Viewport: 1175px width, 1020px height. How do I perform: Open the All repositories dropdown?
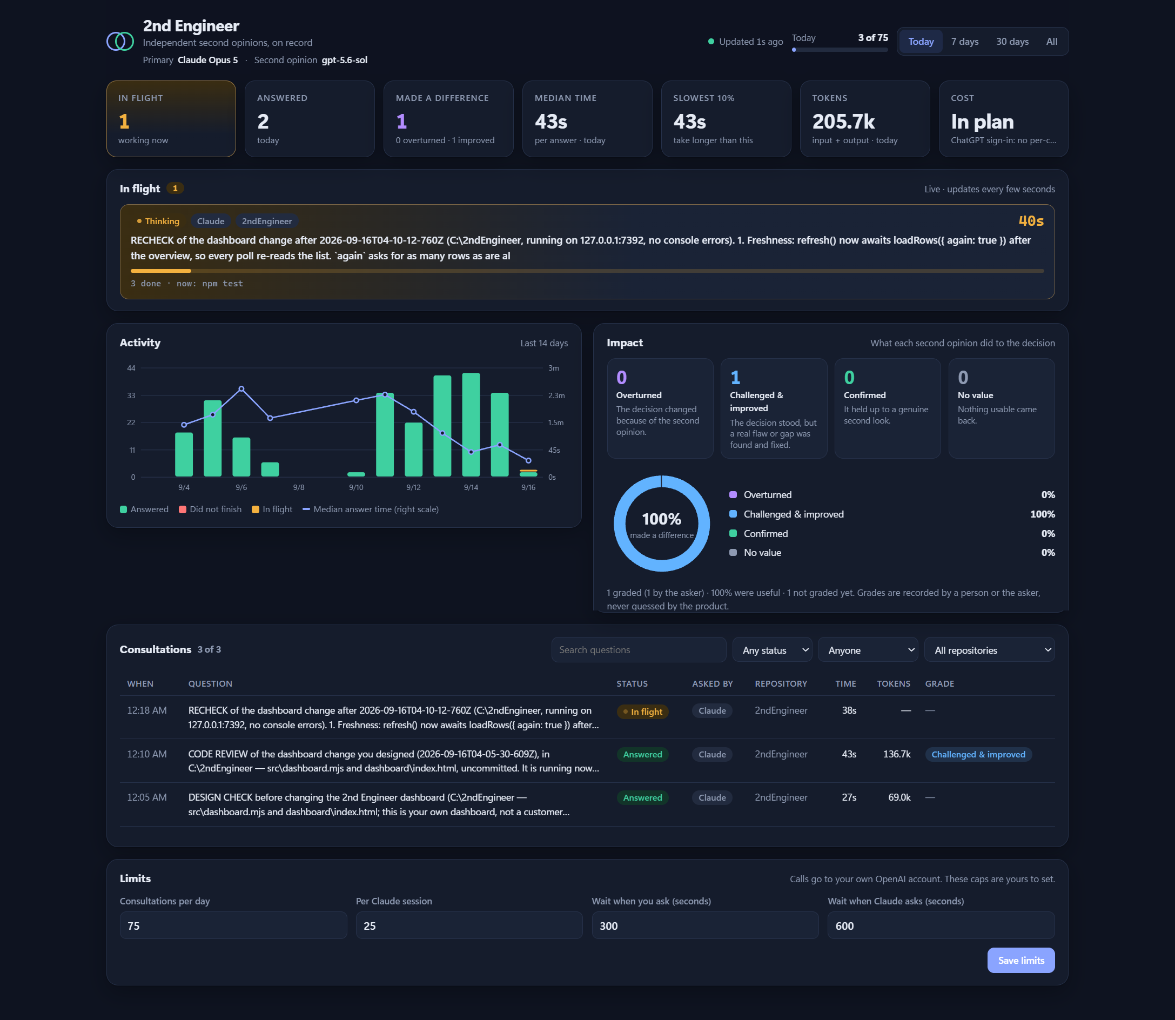pos(989,649)
